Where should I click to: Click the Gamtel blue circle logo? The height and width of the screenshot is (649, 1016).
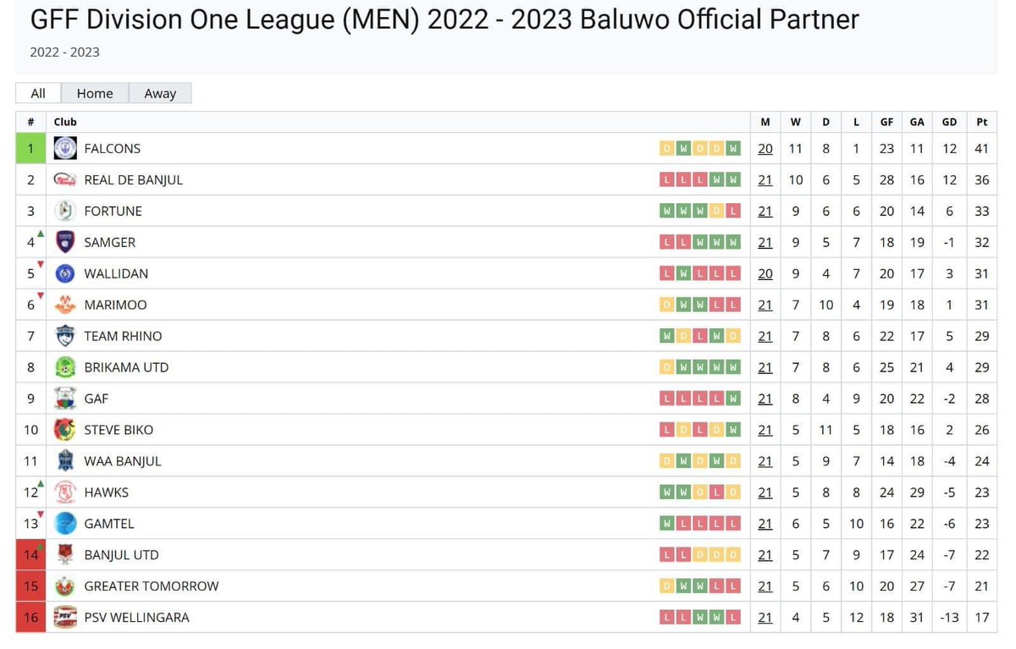click(x=65, y=524)
